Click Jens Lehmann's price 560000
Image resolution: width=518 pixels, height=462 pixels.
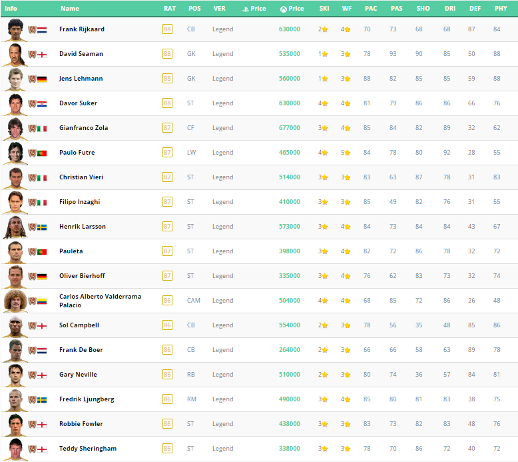click(x=290, y=79)
